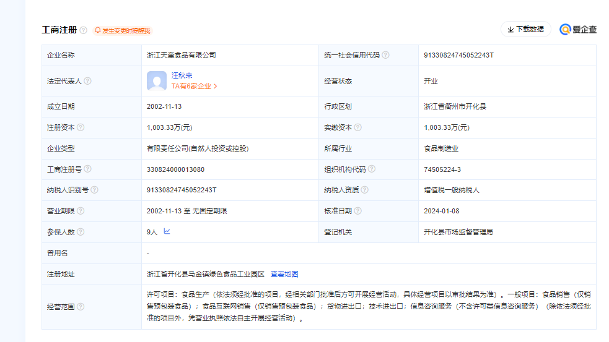Click company type 有限责任公司(自然人投资或控股)

198,148
